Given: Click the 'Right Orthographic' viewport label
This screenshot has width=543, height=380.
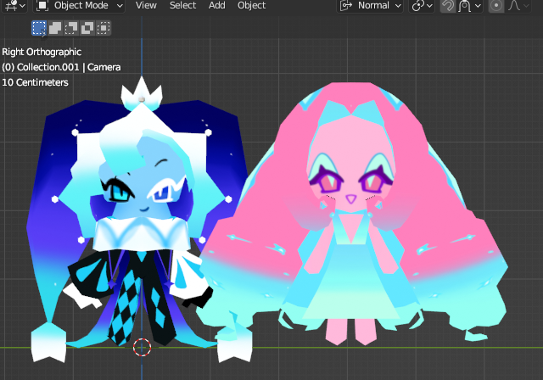Looking at the screenshot, I should pyautogui.click(x=42, y=52).
